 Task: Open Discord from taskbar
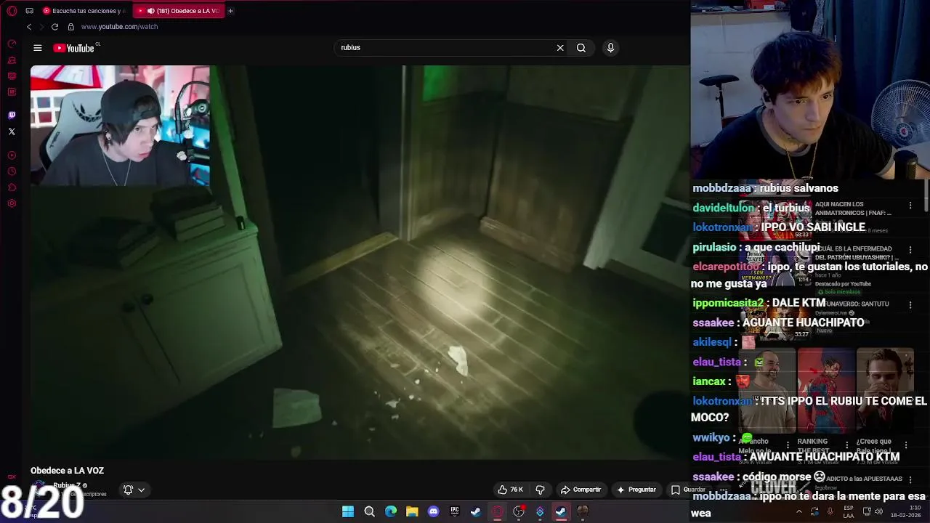tap(434, 511)
